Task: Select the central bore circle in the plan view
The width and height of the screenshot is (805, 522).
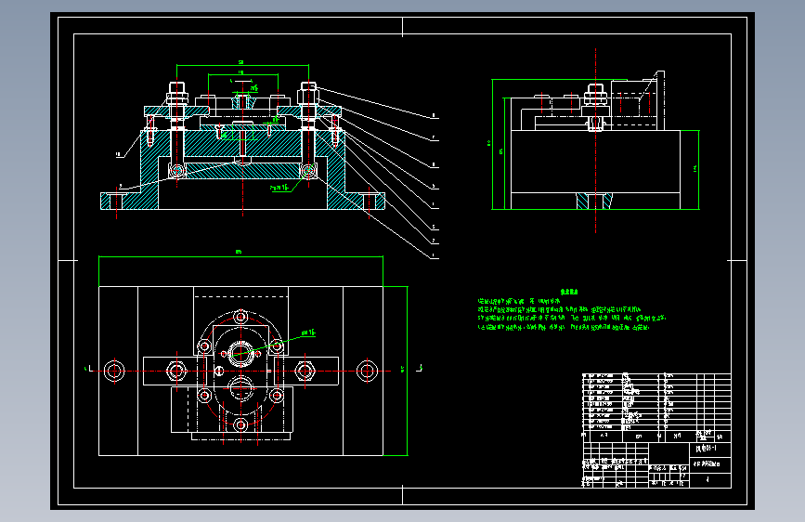Action: 240,354
